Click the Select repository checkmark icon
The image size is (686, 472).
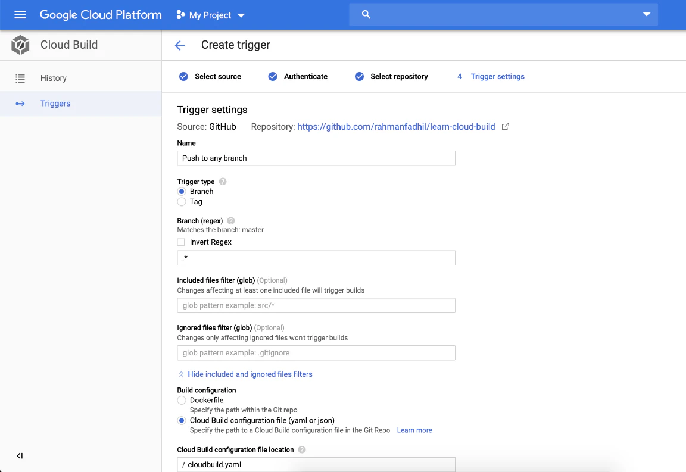coord(359,77)
